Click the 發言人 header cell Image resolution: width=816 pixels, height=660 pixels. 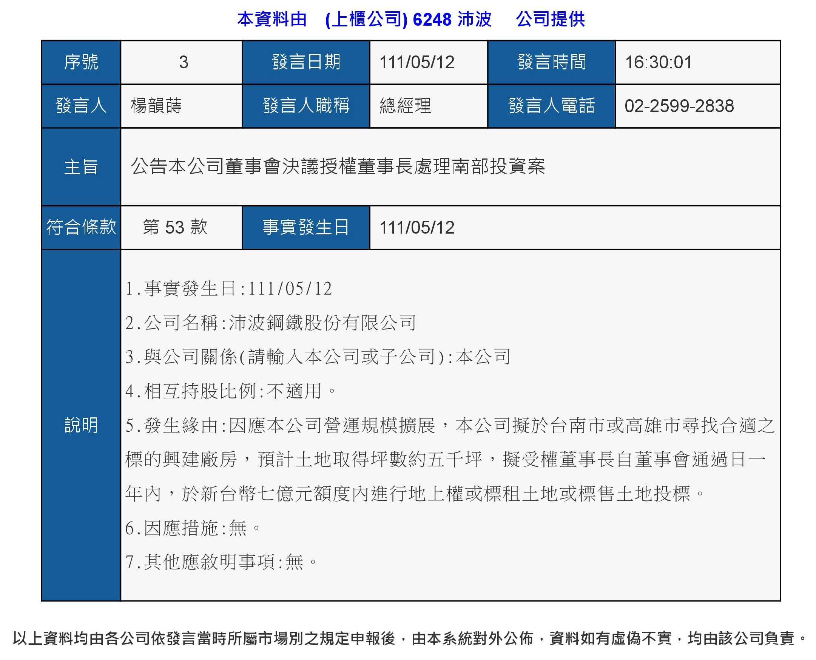[81, 106]
